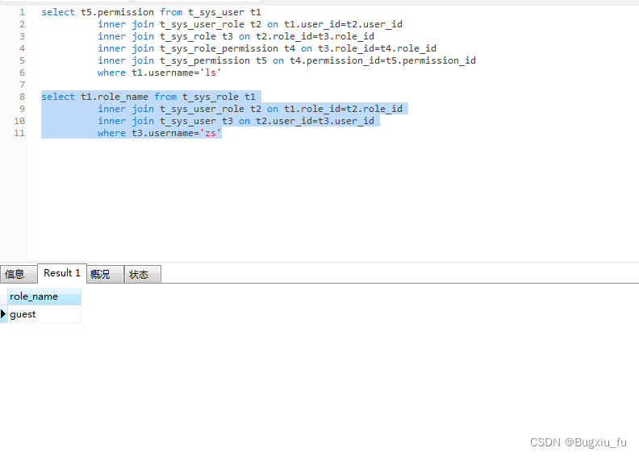Click t1.role_id=t2.role_id condition on line 9

pos(343,109)
